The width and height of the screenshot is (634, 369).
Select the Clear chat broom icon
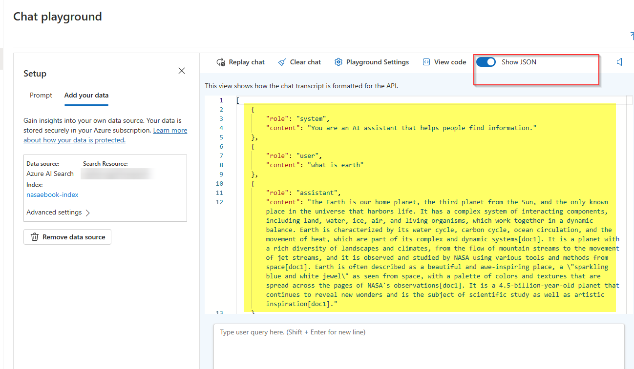click(x=282, y=62)
